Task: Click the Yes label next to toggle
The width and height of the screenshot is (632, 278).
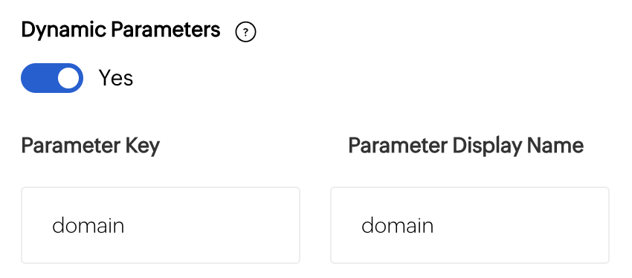Action: point(116,78)
